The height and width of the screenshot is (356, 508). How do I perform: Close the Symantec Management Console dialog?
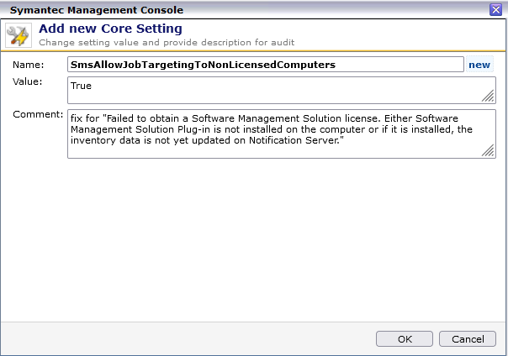(x=495, y=8)
